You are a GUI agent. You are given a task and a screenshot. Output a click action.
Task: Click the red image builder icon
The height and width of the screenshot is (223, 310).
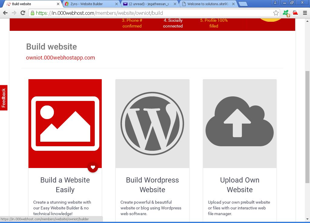click(x=65, y=124)
